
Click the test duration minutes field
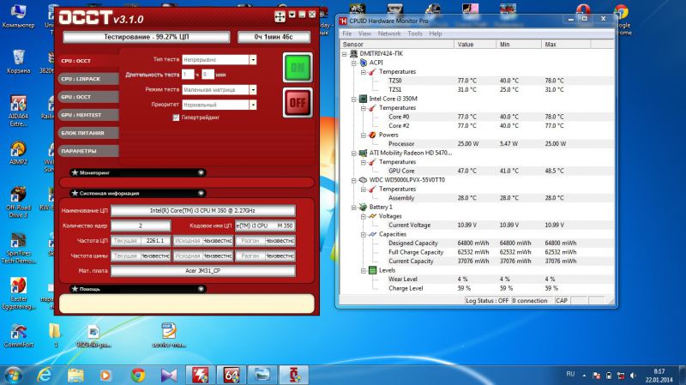[208, 75]
